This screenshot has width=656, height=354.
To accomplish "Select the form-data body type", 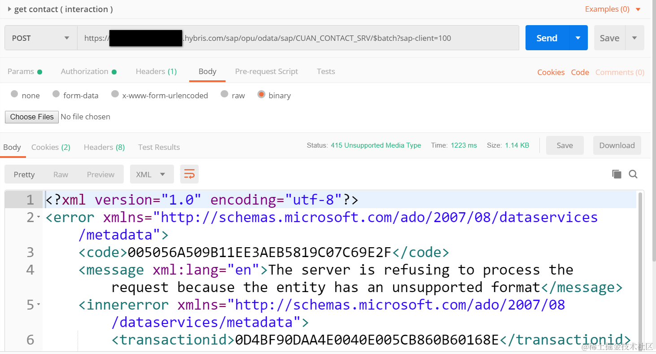I will point(56,94).
